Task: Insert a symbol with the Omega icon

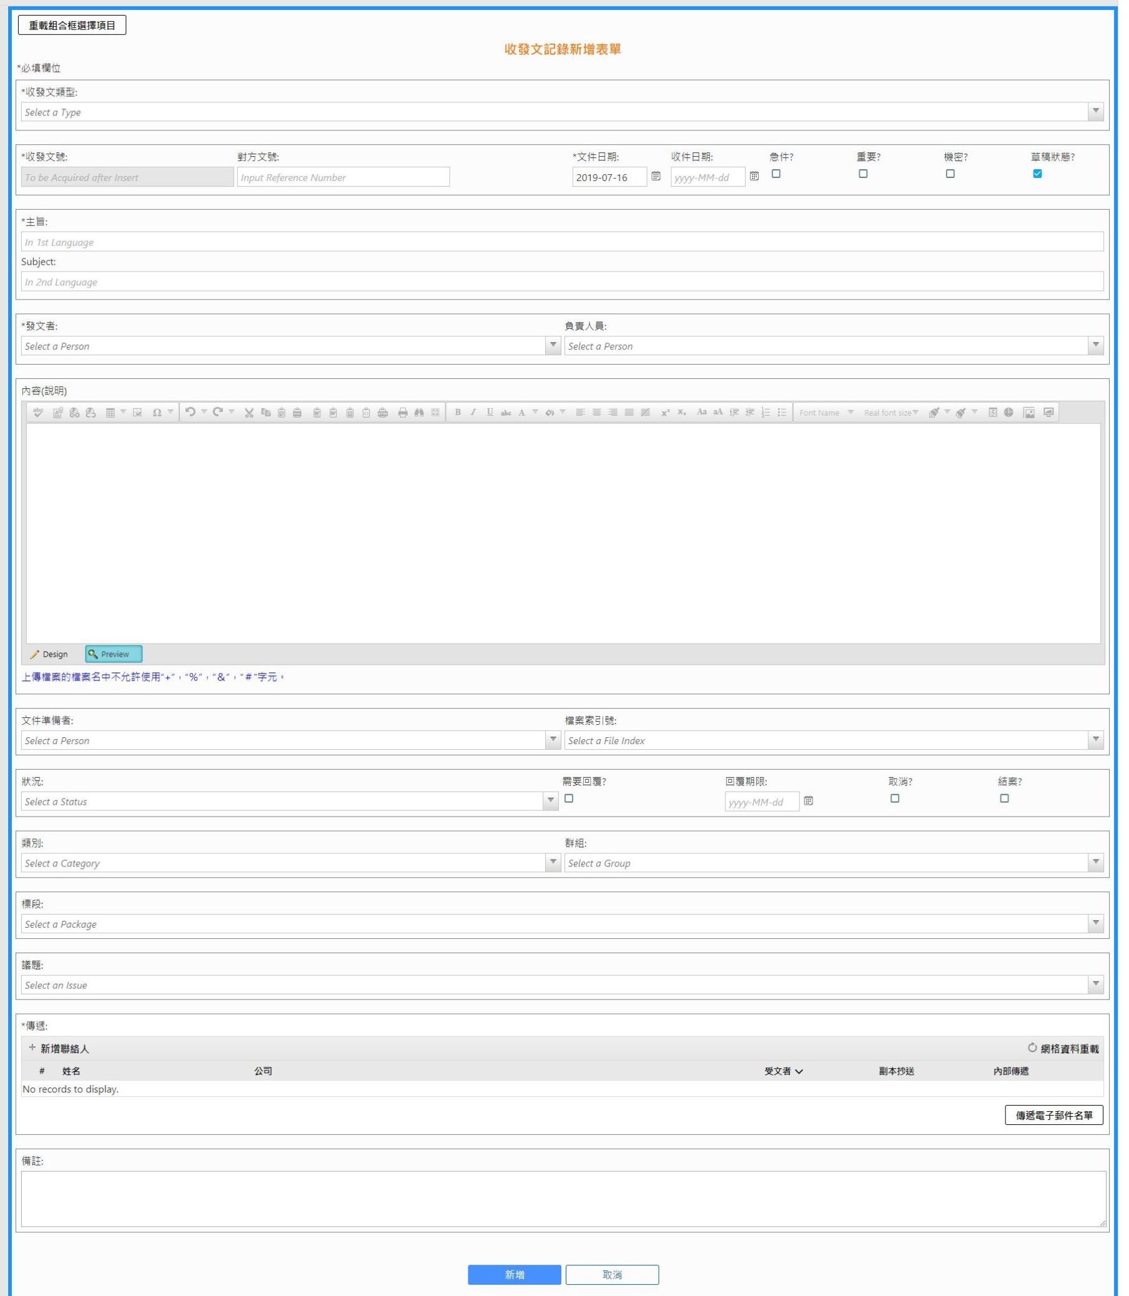Action: point(157,413)
